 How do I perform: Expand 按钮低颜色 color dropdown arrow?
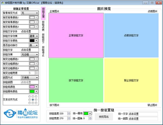coord(36,87)
